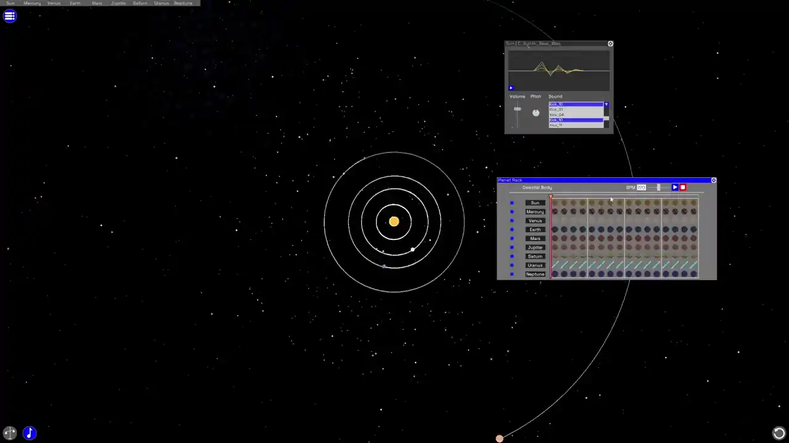789x443 pixels.
Task: Expand the Sound list dropdown arrow
Action: 607,104
